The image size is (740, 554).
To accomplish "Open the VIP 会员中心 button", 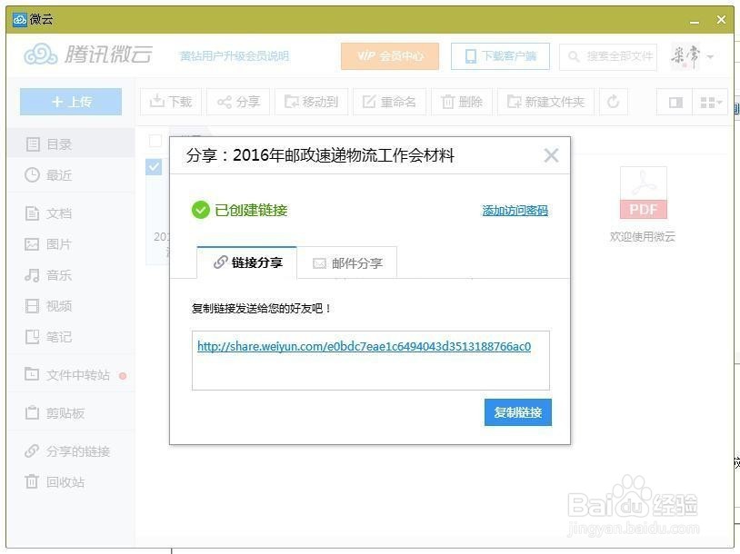I will (390, 56).
